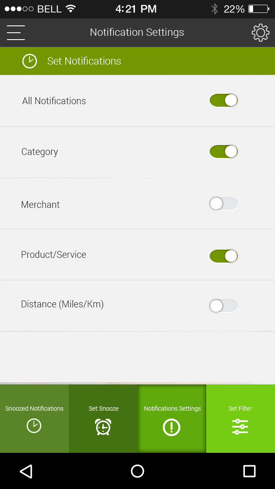The image size is (275, 489).
Task: Select the Set Filter tab label
Action: pyautogui.click(x=240, y=409)
